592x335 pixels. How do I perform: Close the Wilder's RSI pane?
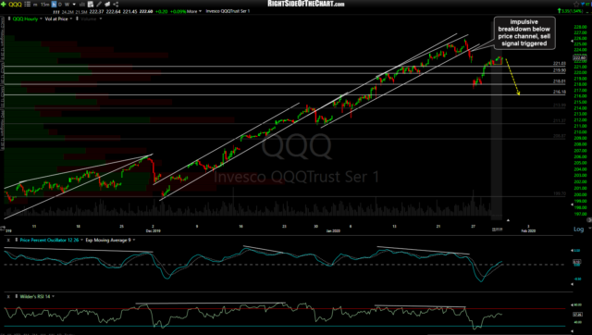tap(8, 297)
